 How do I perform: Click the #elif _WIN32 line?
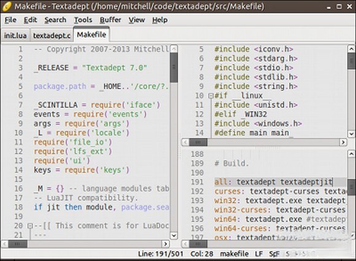pyautogui.click(x=241, y=114)
